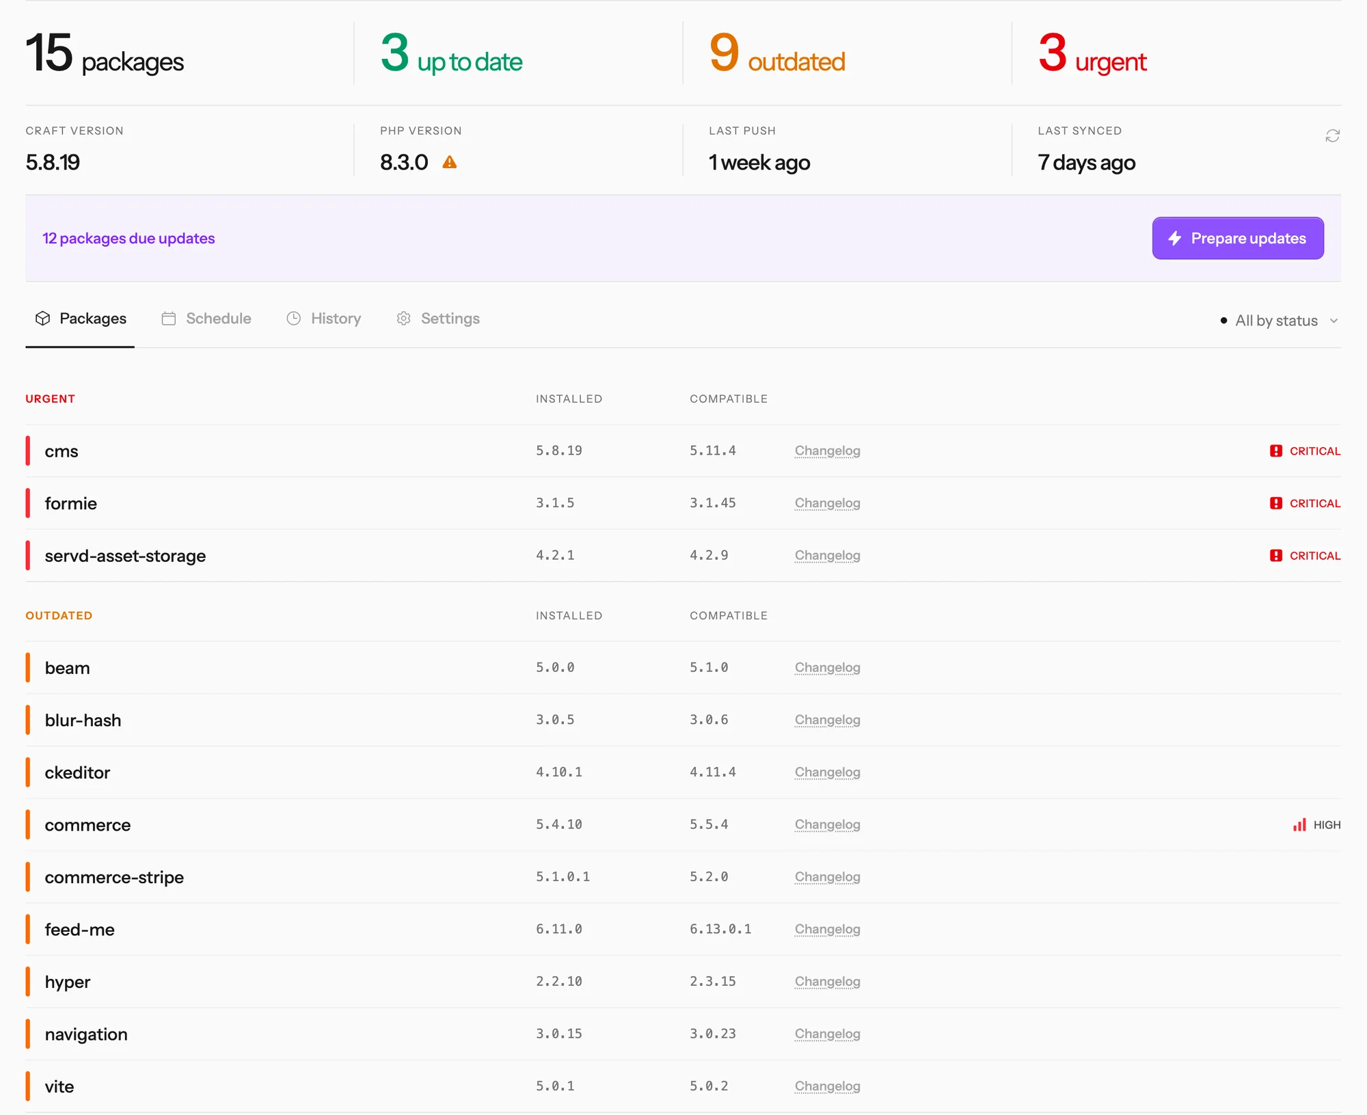
Task: Click the Prepare updates button
Action: pos(1237,238)
